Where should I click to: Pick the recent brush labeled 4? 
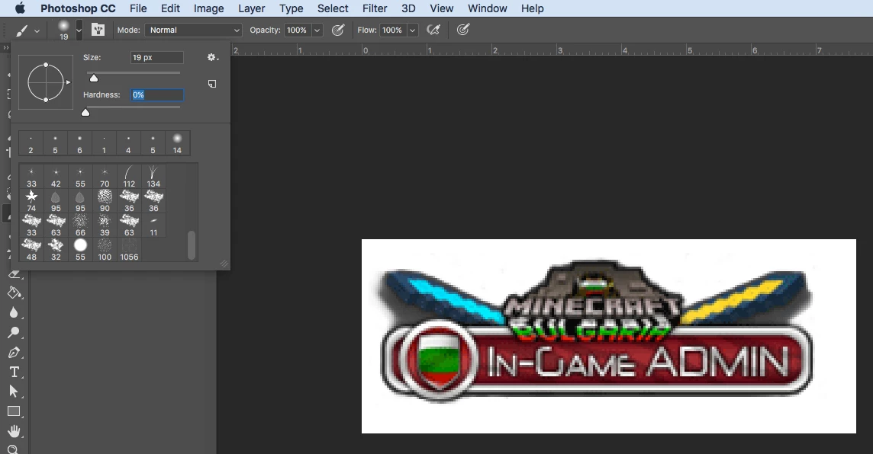[128, 143]
